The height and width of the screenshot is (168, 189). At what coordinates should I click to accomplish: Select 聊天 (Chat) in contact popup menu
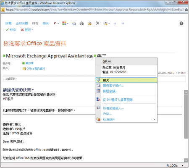(x=126, y=80)
